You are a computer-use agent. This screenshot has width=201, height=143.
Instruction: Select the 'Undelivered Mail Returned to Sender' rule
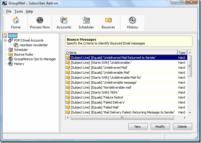point(126,58)
